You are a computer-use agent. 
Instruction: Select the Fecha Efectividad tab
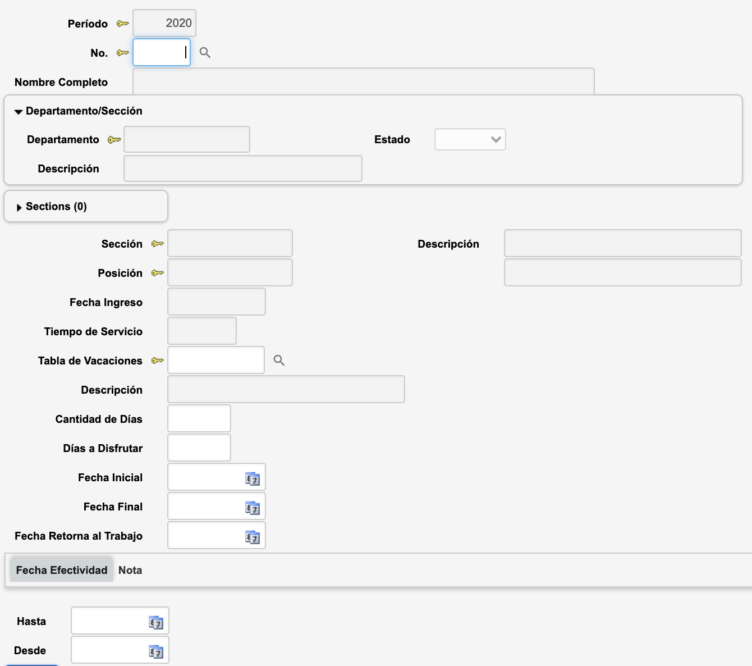[x=62, y=570]
